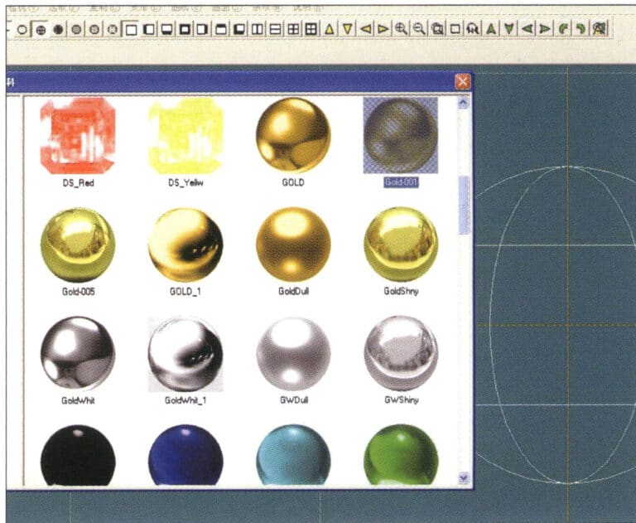Click the green left arrow rotate icon
The width and height of the screenshot is (636, 523).
click(x=527, y=28)
